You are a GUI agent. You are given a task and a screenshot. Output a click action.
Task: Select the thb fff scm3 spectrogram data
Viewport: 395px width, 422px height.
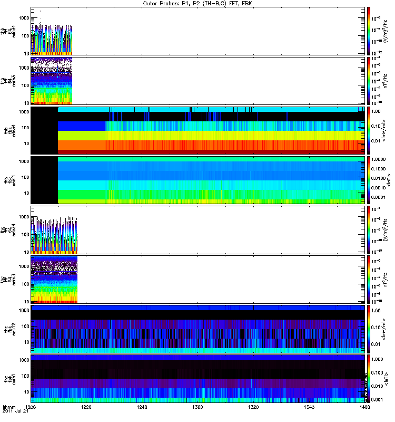click(51, 81)
